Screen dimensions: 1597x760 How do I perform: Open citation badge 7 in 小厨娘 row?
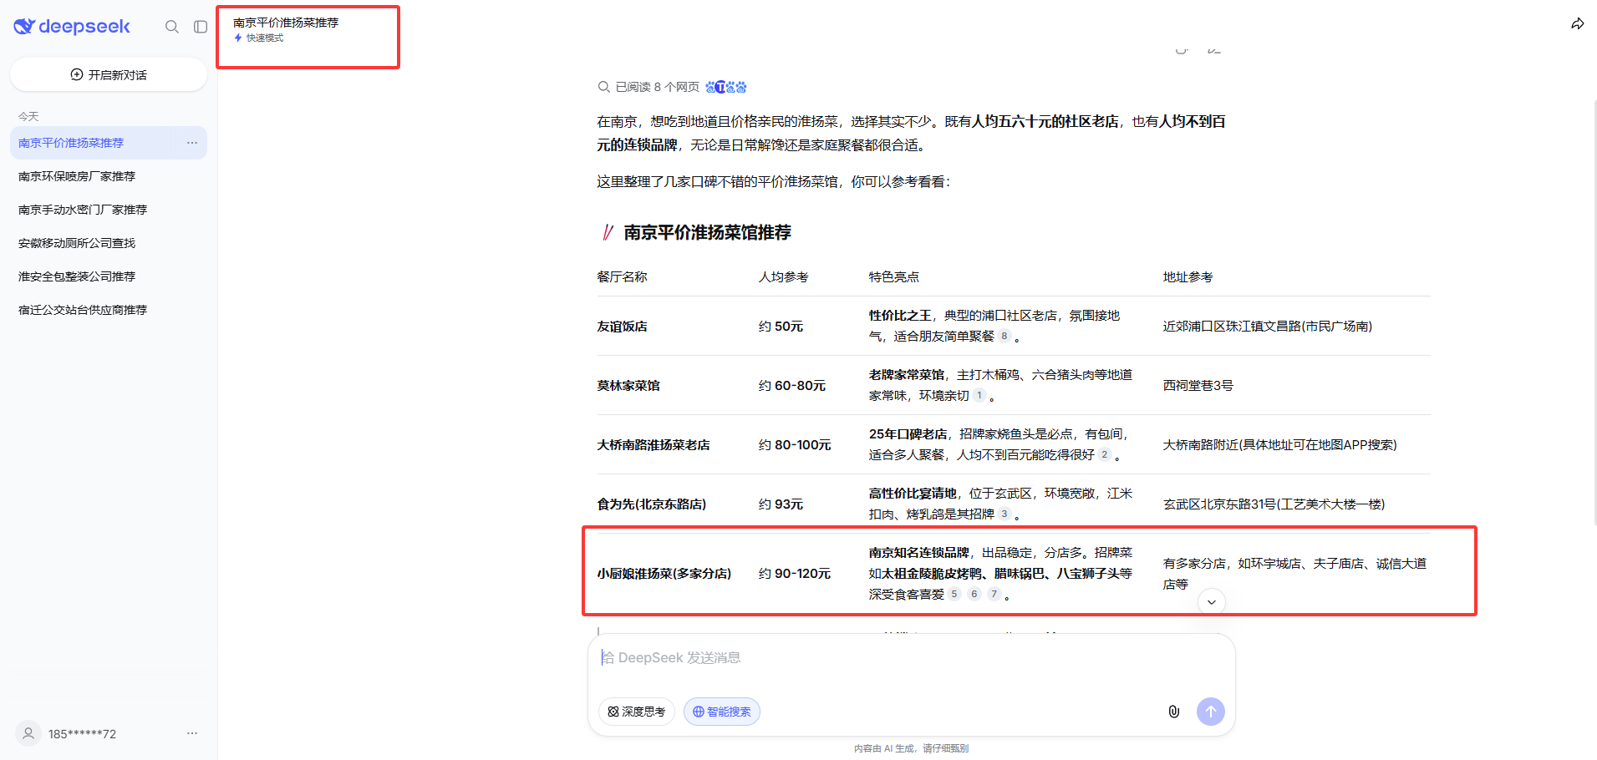pyautogui.click(x=994, y=594)
